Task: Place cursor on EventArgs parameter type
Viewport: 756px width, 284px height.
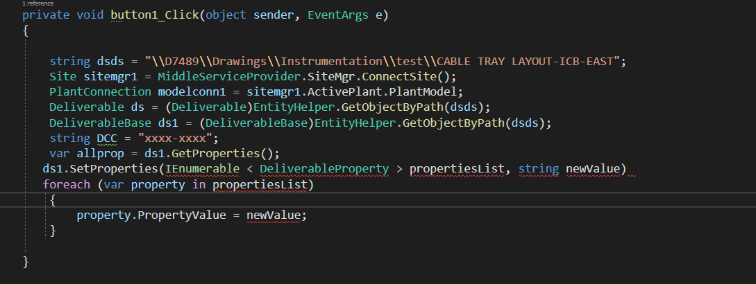Action: pyautogui.click(x=338, y=15)
